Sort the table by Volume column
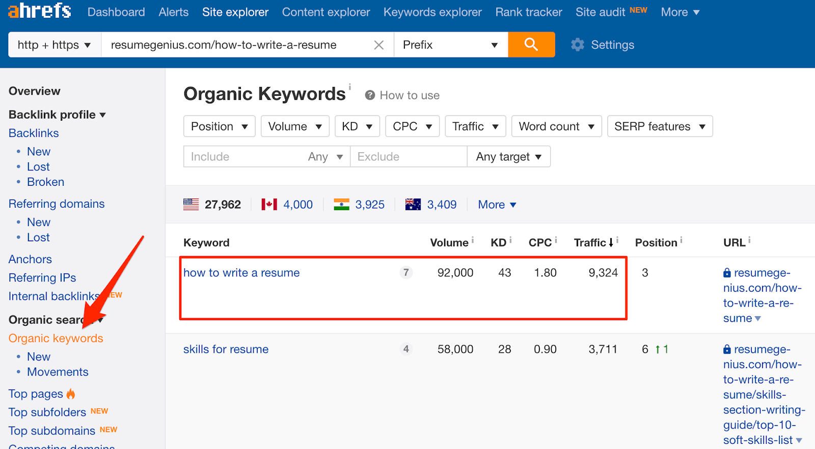815x449 pixels. tap(449, 243)
